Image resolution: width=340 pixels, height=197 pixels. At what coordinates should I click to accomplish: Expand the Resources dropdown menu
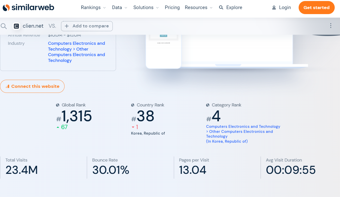tap(199, 8)
